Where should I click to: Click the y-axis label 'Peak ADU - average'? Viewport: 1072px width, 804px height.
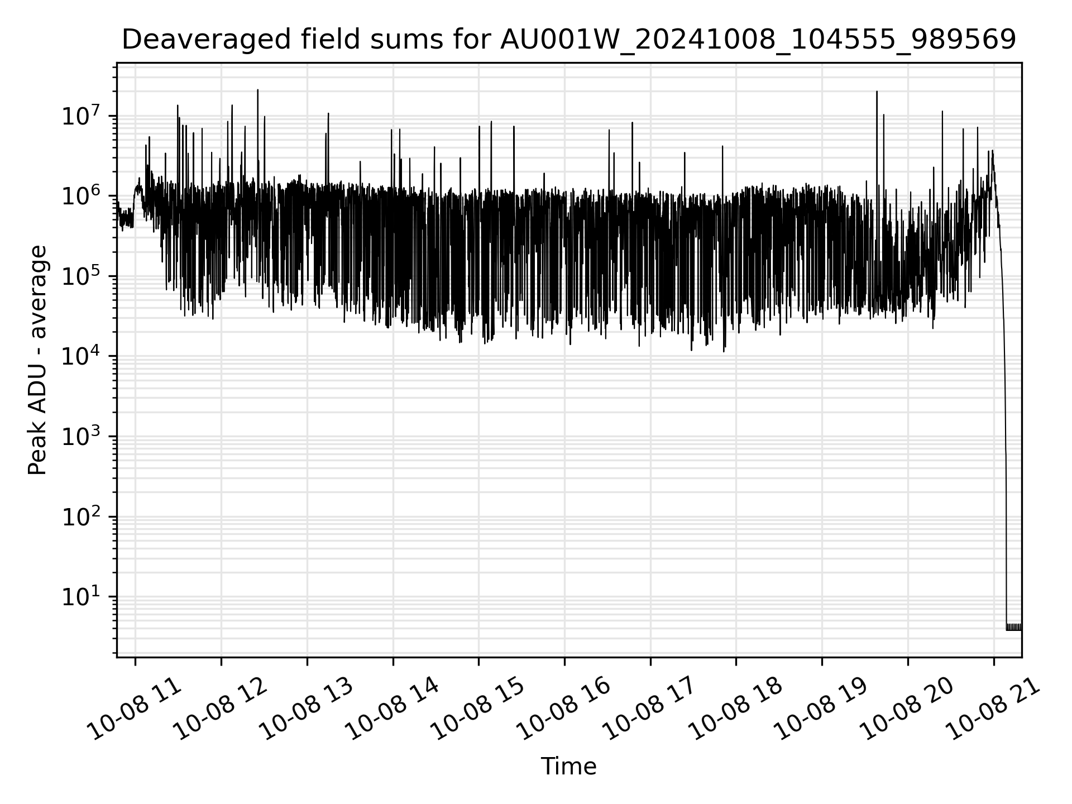[x=37, y=360]
